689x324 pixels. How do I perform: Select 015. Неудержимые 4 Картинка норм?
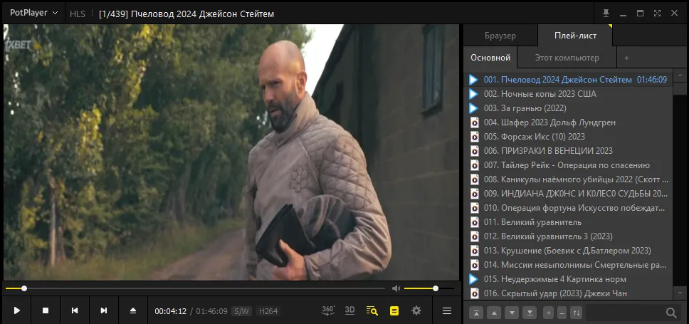(568, 279)
